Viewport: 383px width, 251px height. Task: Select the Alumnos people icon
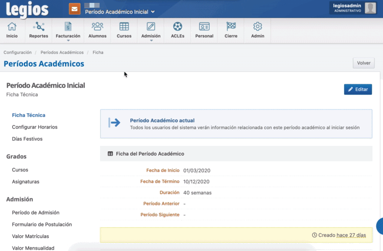[97, 27]
